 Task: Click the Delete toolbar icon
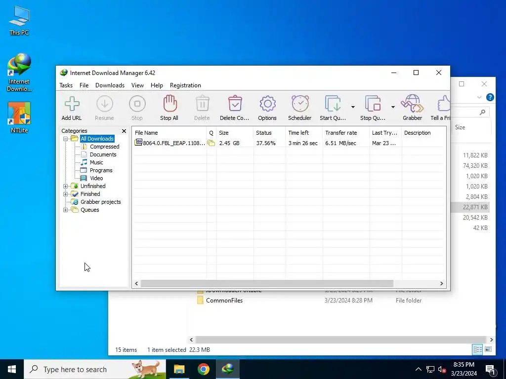click(x=202, y=104)
